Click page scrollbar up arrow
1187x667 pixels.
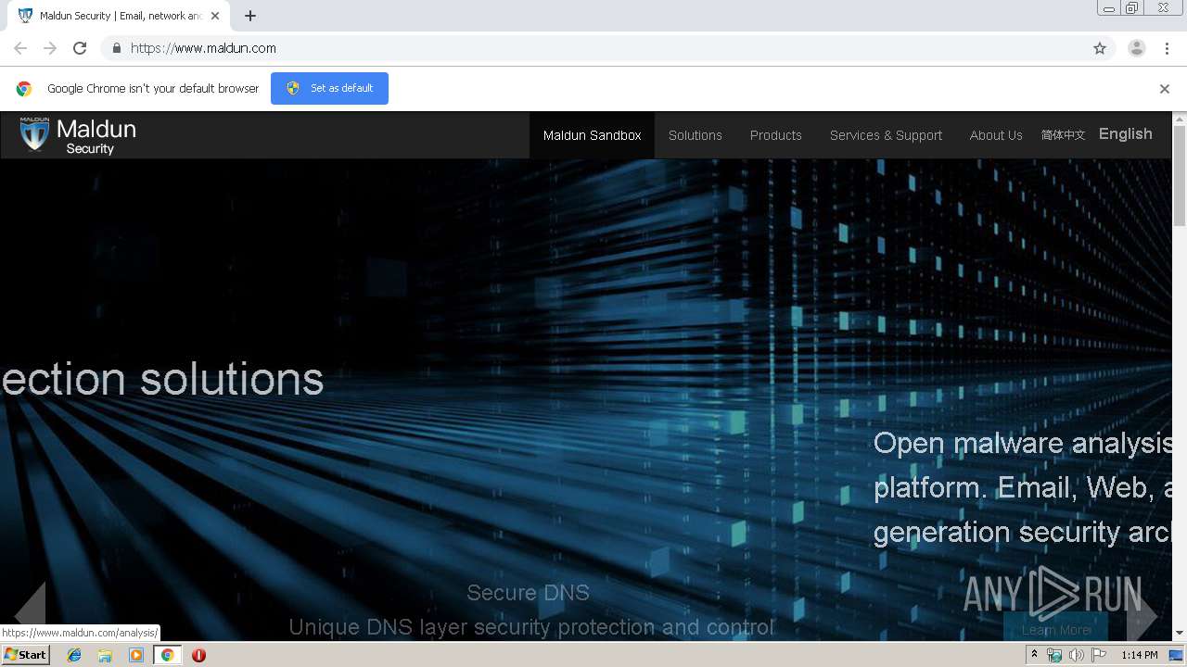(1180, 119)
